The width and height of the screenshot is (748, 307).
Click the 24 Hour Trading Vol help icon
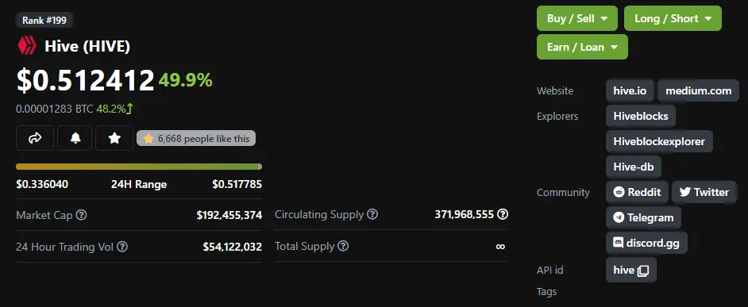(122, 247)
